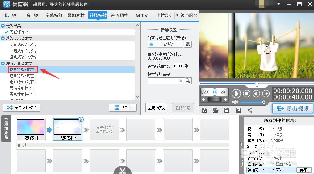Click the rewind speed arrow
This screenshot has height=174, width=314.
click(x=204, y=99)
